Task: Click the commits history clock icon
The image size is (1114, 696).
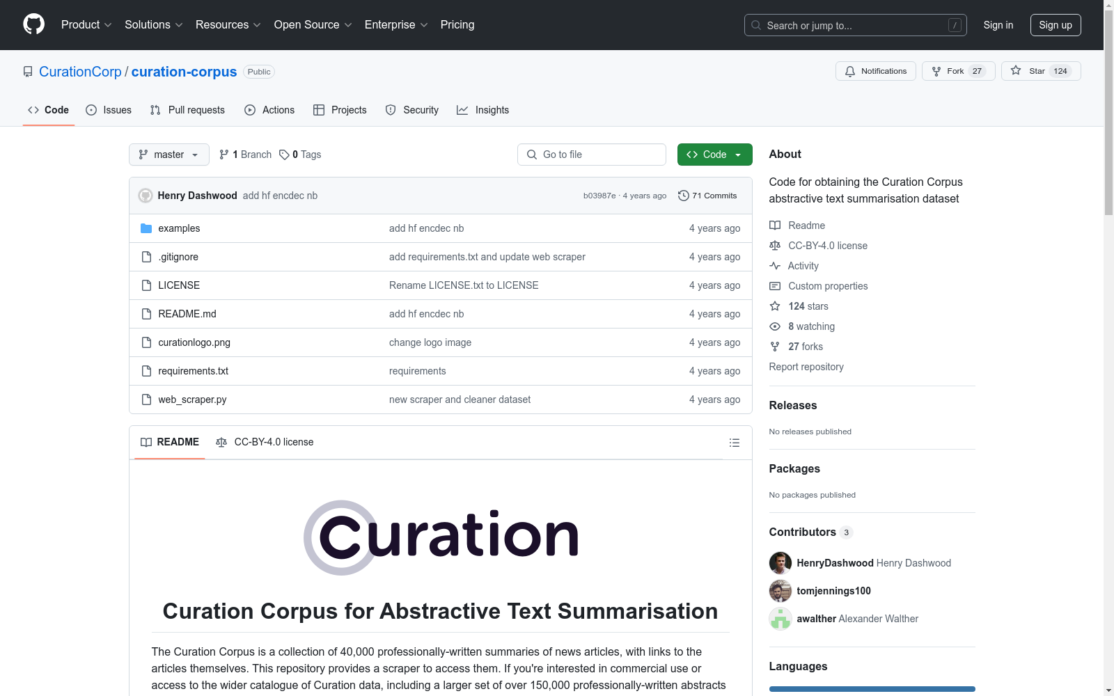Action: [684, 196]
